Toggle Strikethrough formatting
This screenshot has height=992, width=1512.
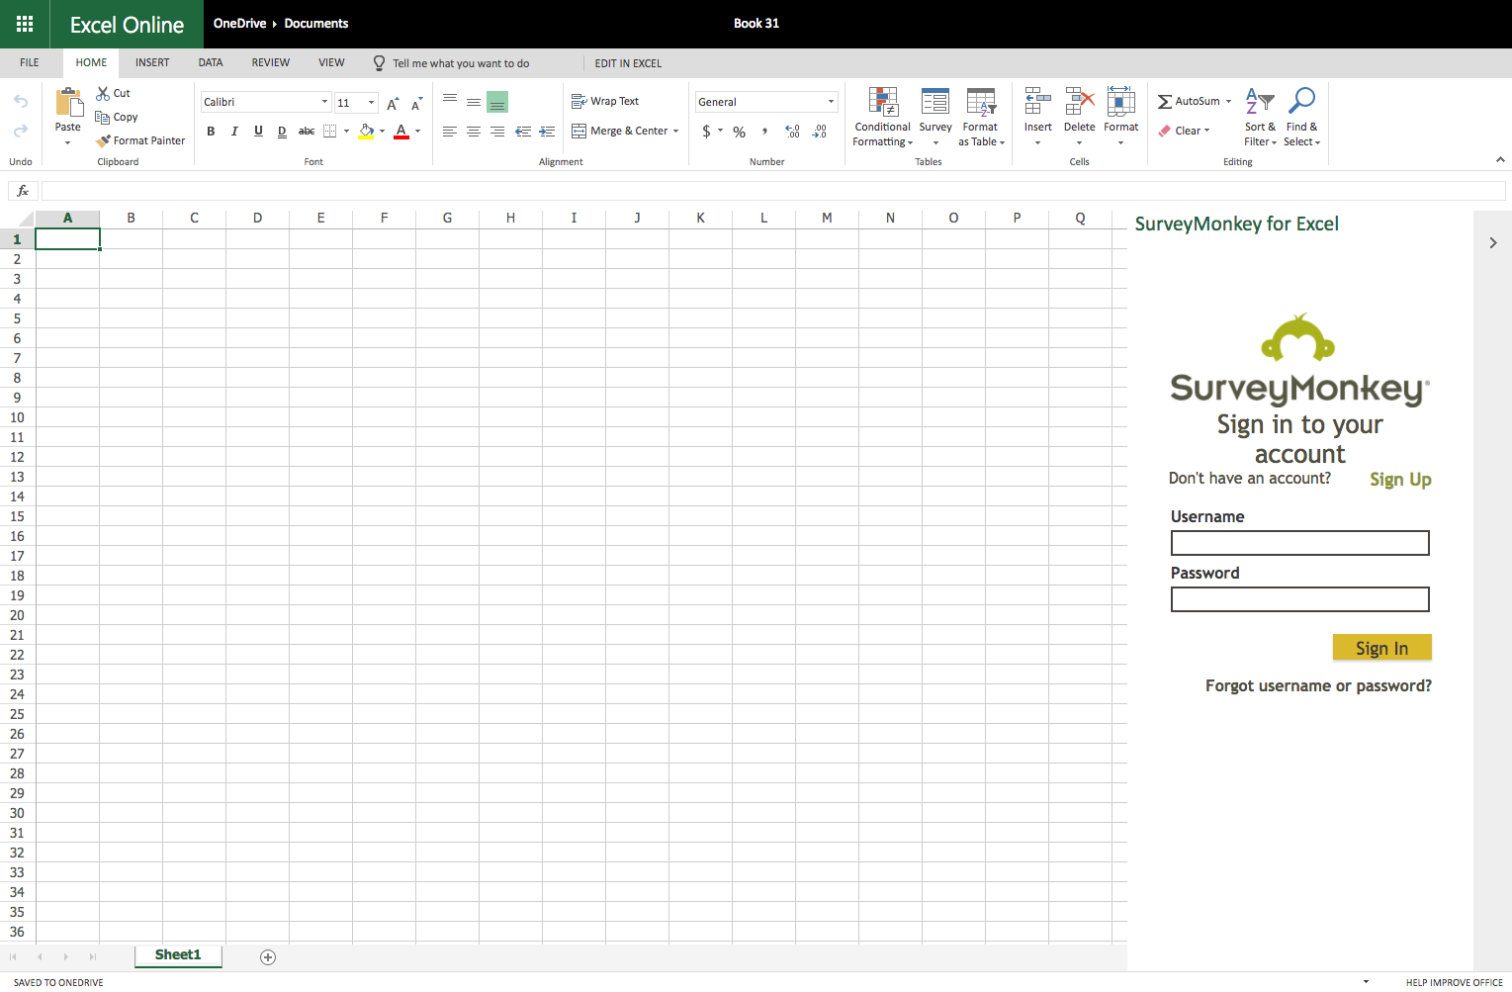pyautogui.click(x=307, y=132)
